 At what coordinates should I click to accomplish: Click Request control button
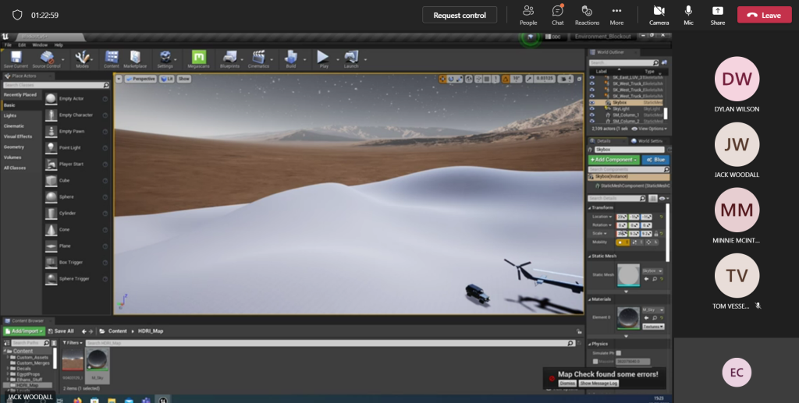point(460,16)
